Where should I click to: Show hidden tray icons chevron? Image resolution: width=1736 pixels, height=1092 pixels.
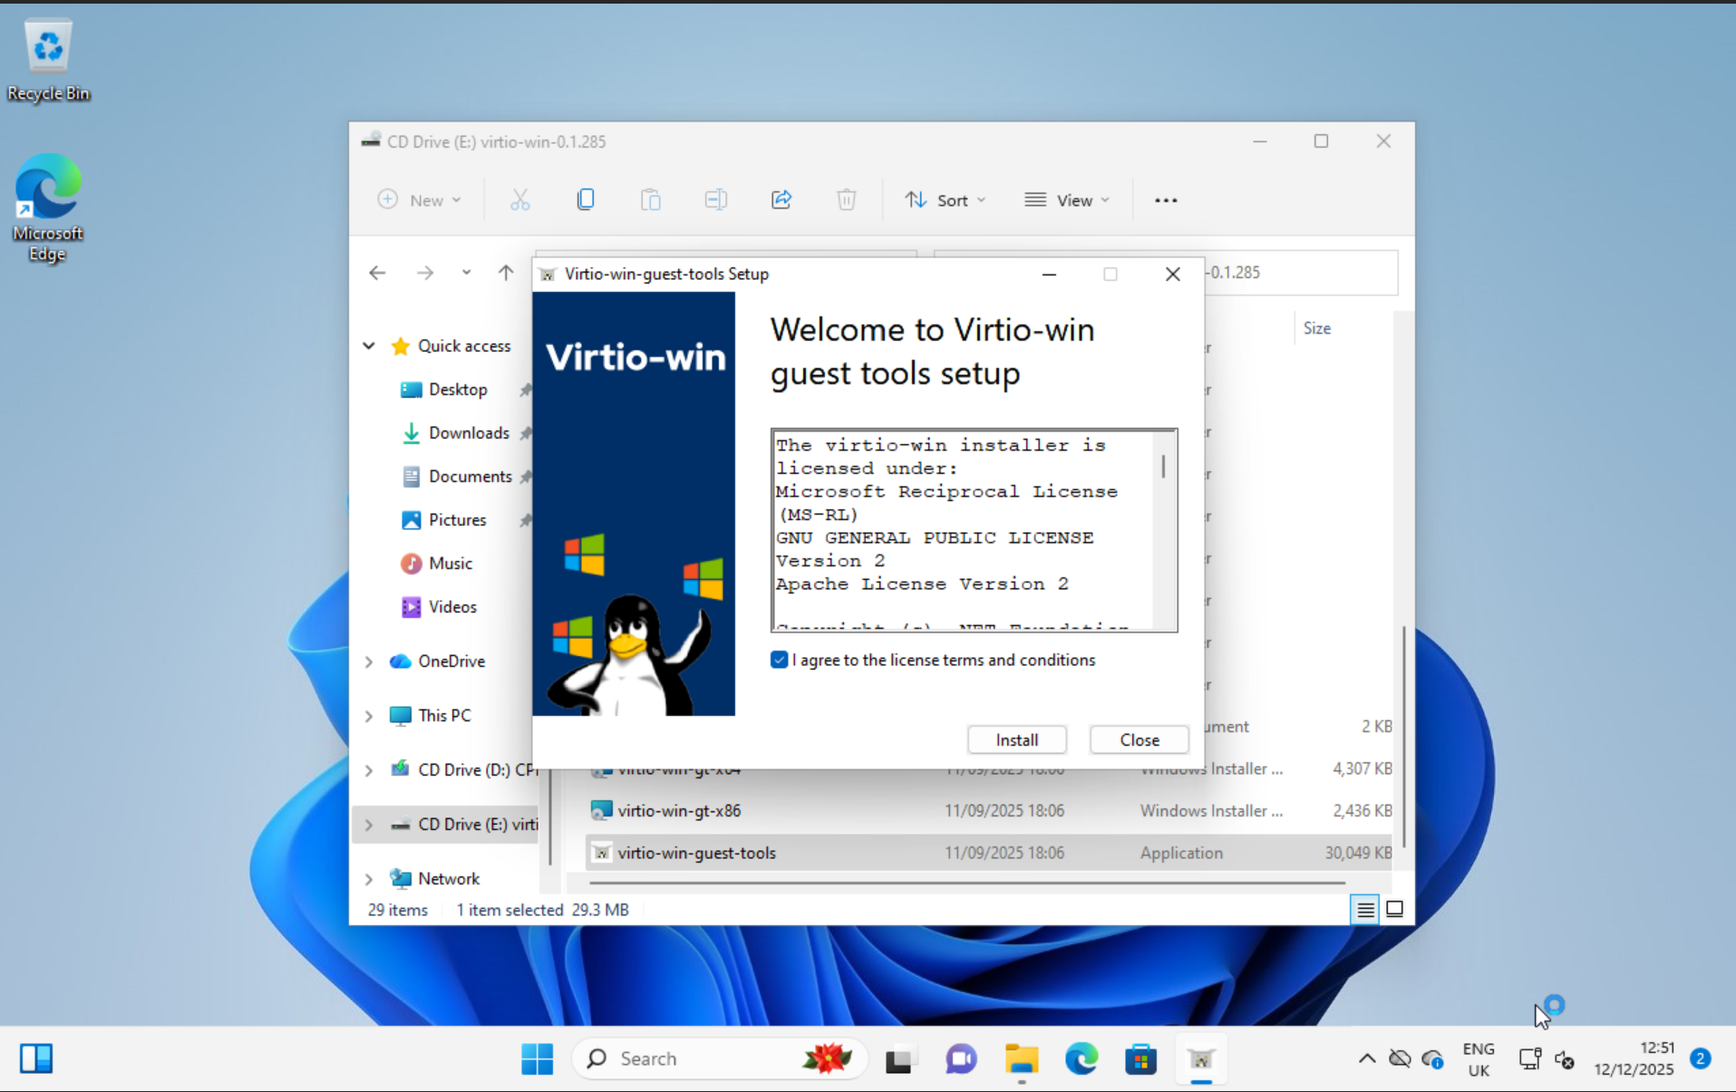(1366, 1058)
